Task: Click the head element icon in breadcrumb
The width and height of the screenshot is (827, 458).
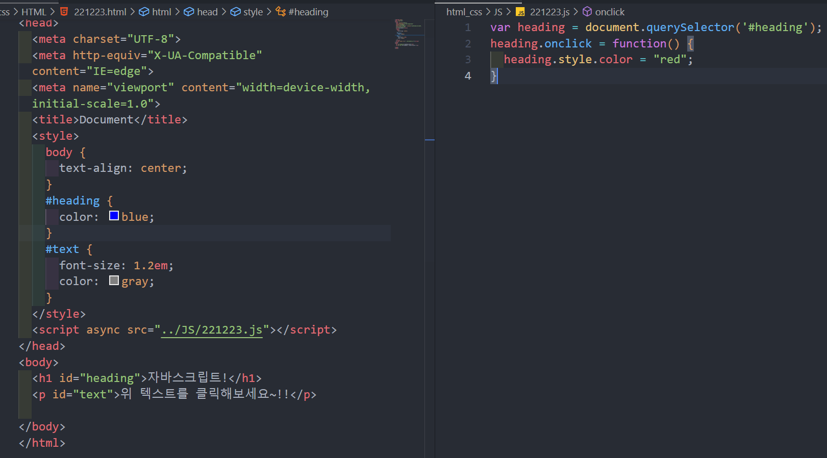Action: 189,11
